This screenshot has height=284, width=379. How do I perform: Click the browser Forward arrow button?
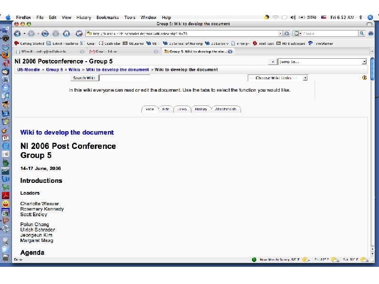pyautogui.click(x=31, y=33)
